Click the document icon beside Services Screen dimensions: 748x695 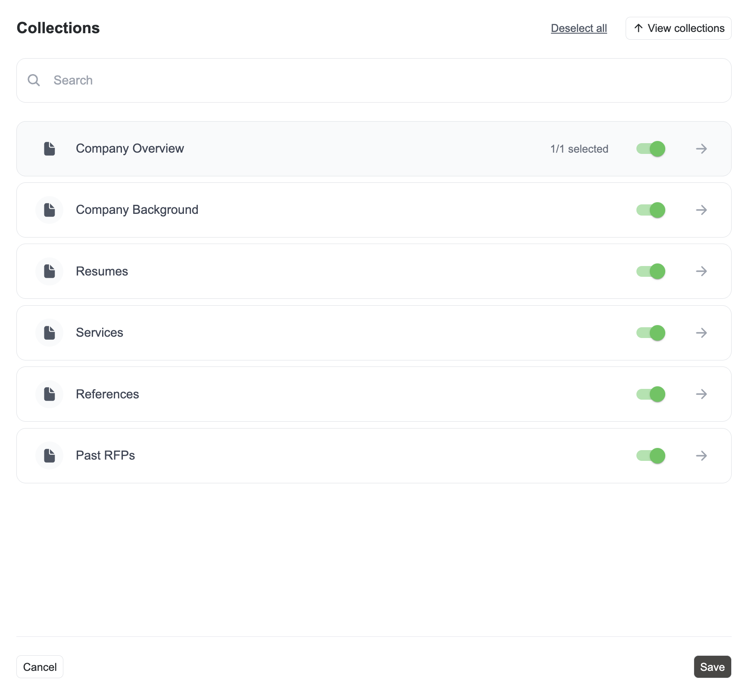tap(50, 333)
